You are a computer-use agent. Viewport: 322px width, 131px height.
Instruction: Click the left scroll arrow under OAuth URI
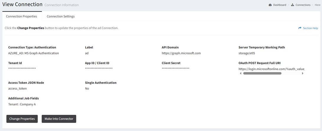(x=241, y=73)
